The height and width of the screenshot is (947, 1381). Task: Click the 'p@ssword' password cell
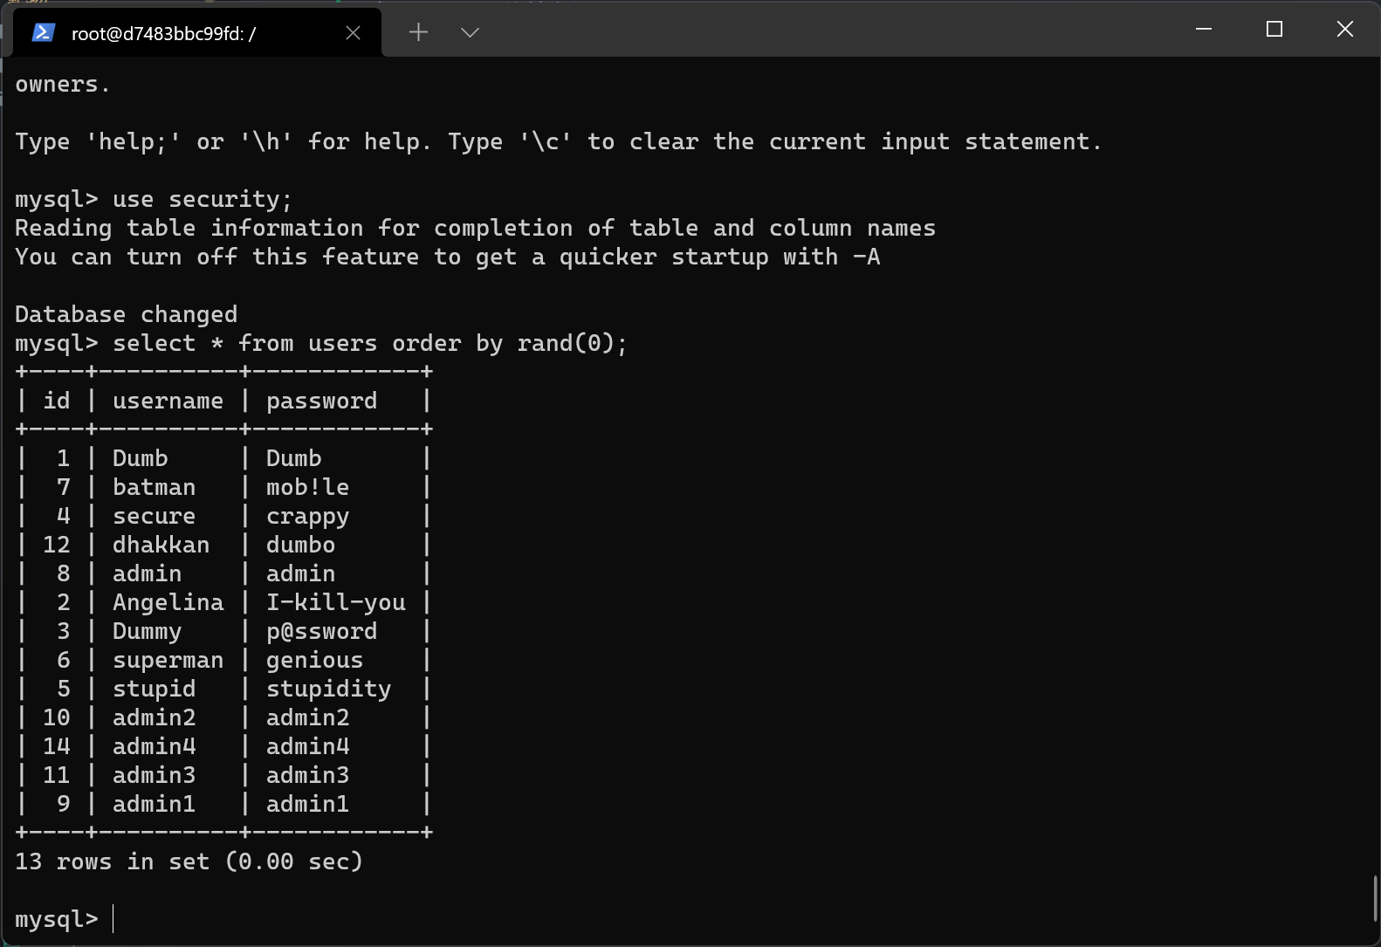coord(321,631)
